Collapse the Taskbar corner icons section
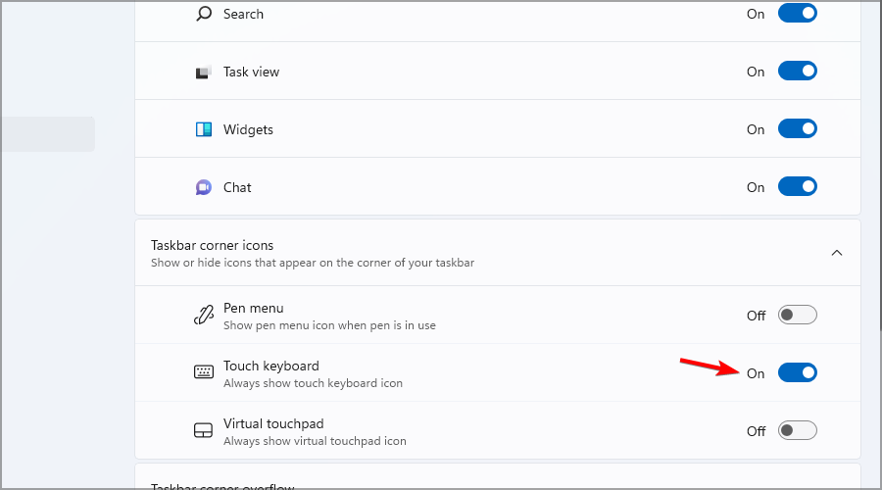Screen dimensions: 882x490 point(836,253)
